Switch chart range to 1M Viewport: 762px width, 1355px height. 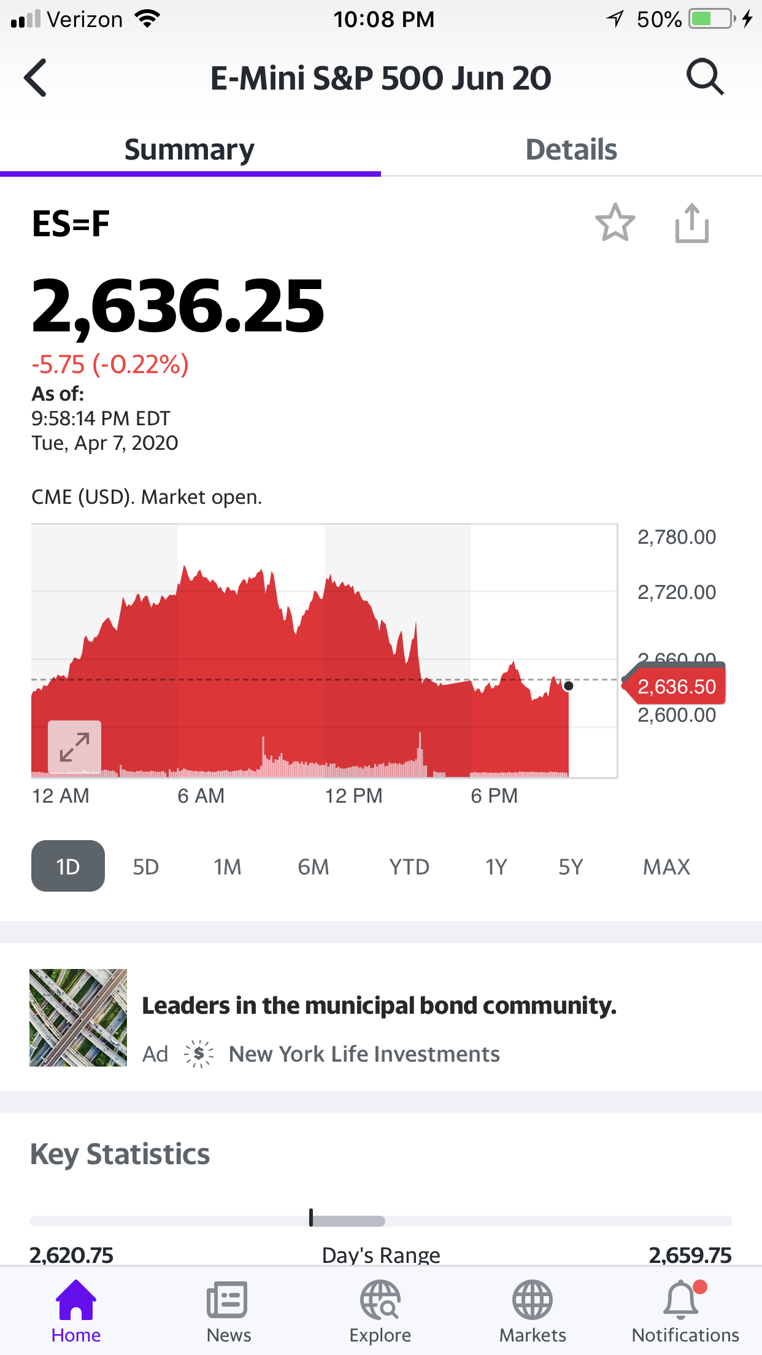coord(228,867)
